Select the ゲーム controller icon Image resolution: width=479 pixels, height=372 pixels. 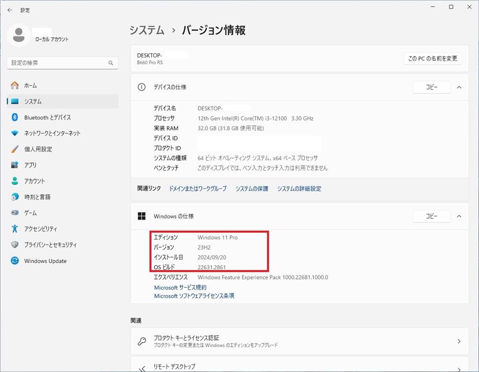pos(15,213)
